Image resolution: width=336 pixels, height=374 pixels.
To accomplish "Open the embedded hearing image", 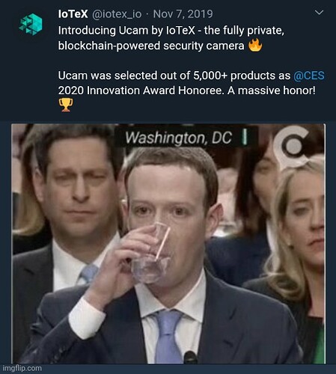I will [x=168, y=244].
